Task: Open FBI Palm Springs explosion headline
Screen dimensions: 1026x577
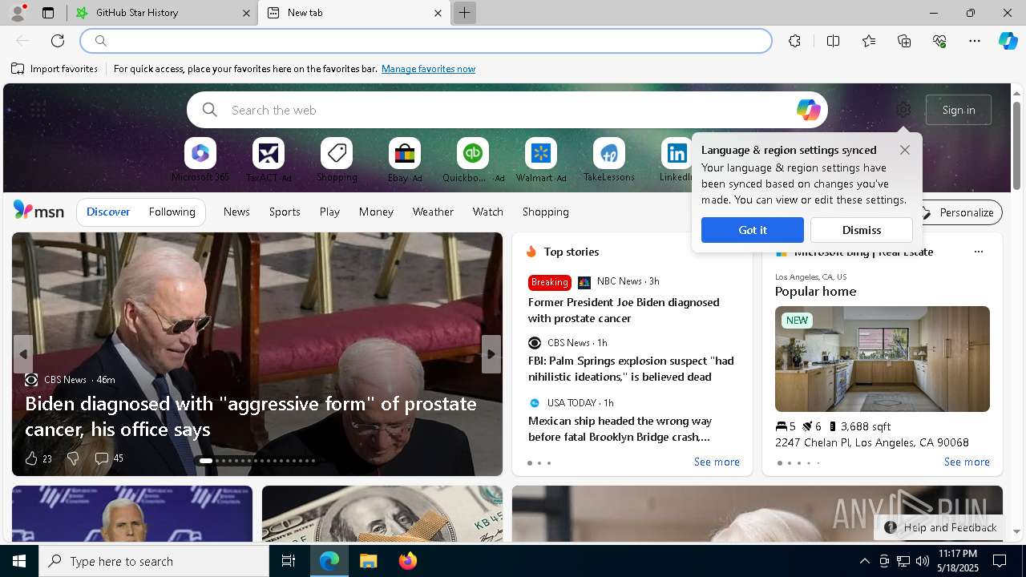Action: 631,369
